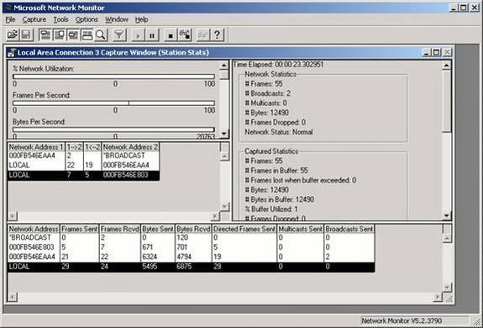483x328 pixels.
Task: Toggle the Session Statistics pane toolbar icon
Action: coord(73,34)
